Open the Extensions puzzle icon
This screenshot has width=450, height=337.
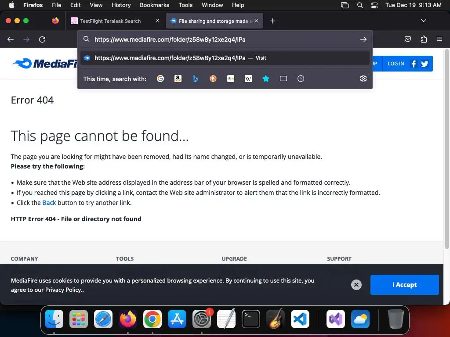[424, 39]
